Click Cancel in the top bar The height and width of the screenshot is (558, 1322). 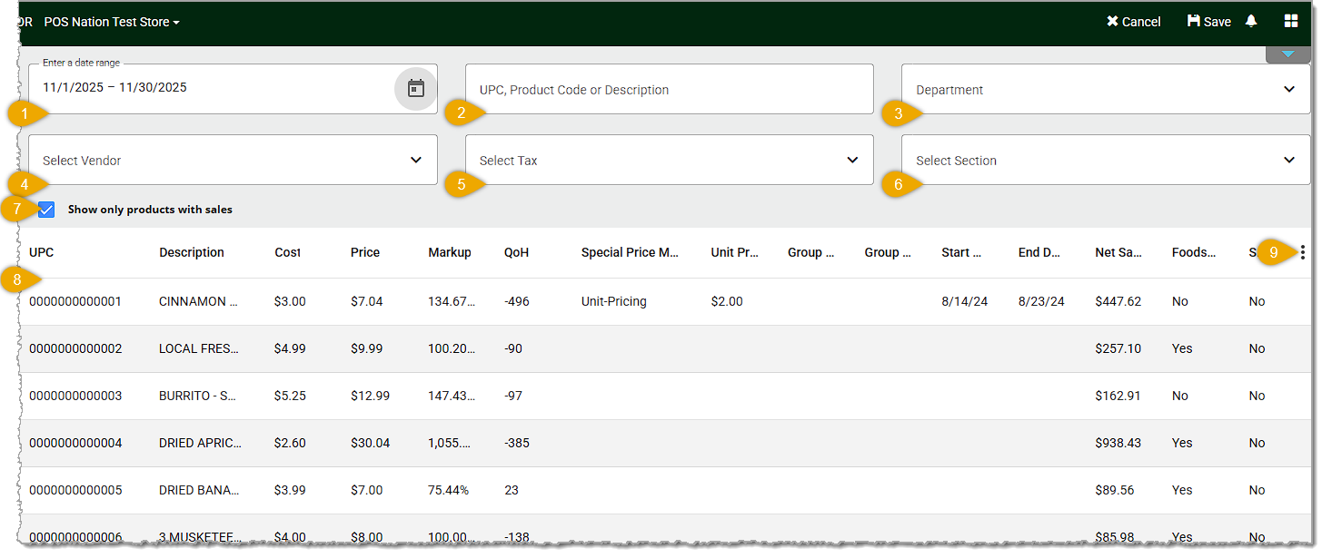click(x=1133, y=22)
